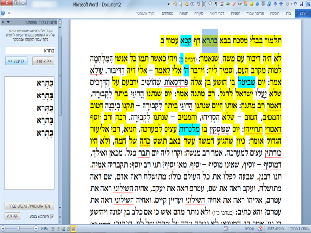This screenshot has width=311, height=233.
Task: Switch to the פריסת עמוד tab
Action: [255, 13]
